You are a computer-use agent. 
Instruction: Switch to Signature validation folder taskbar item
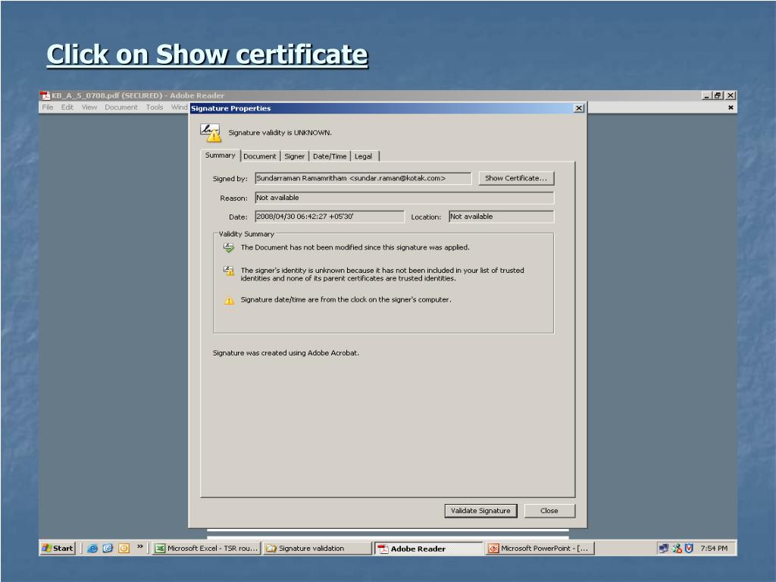click(318, 549)
